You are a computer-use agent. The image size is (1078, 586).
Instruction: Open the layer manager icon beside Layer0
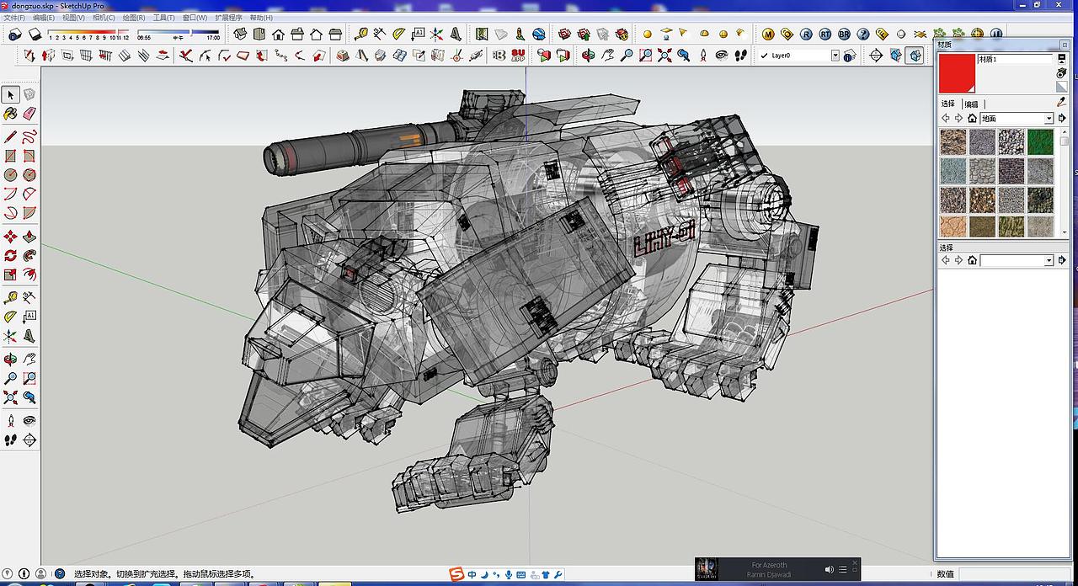pyautogui.click(x=850, y=56)
